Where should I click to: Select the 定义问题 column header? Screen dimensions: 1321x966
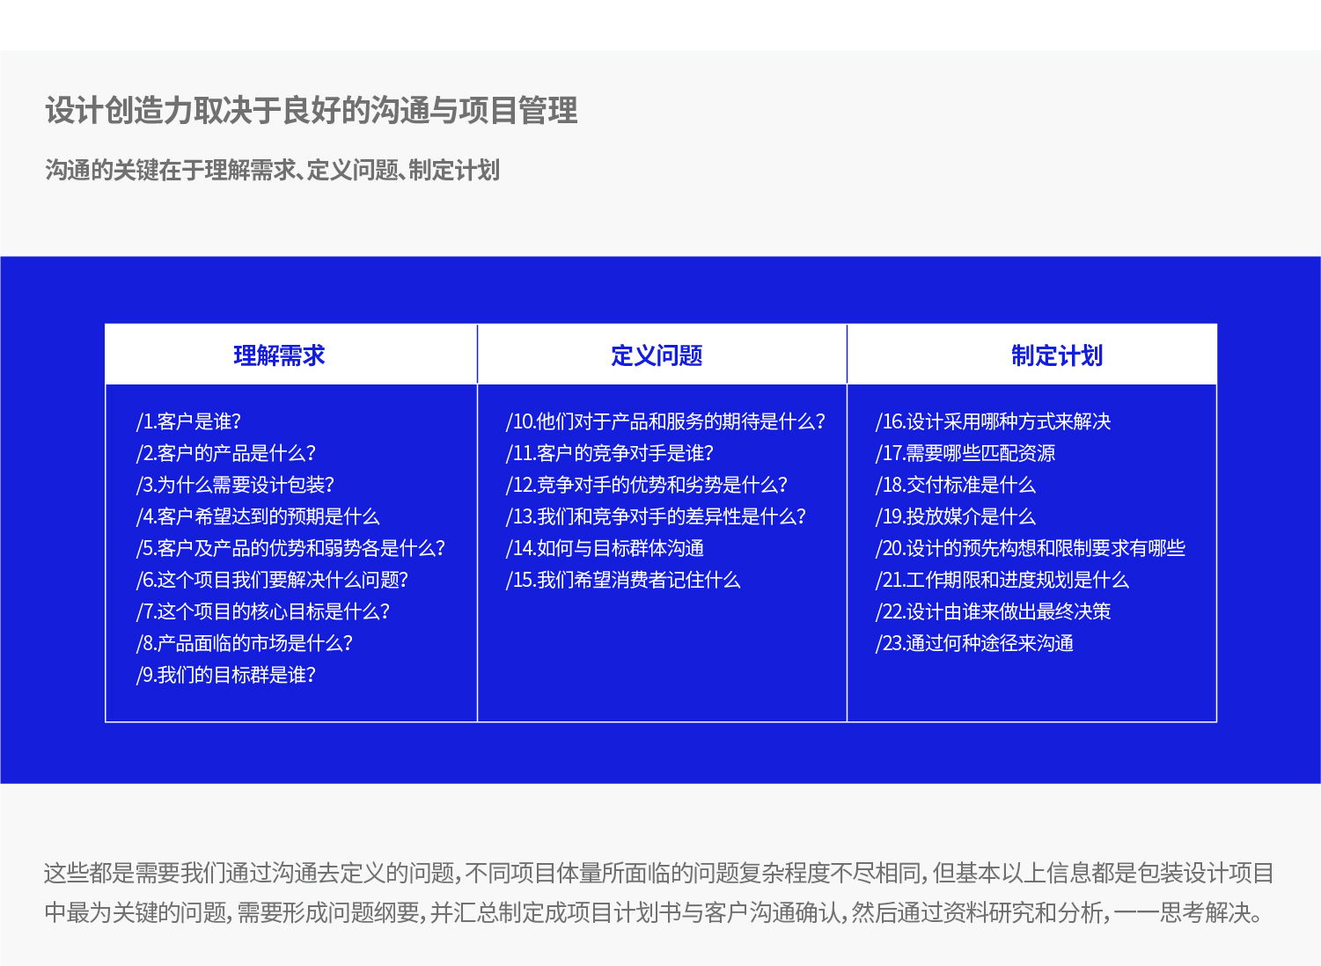click(661, 355)
